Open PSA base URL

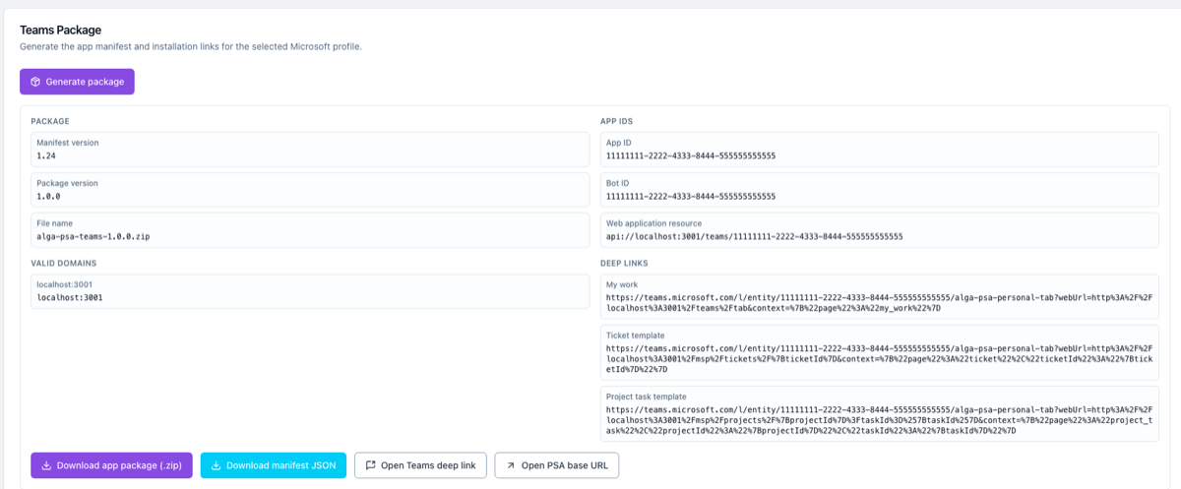[557, 465]
